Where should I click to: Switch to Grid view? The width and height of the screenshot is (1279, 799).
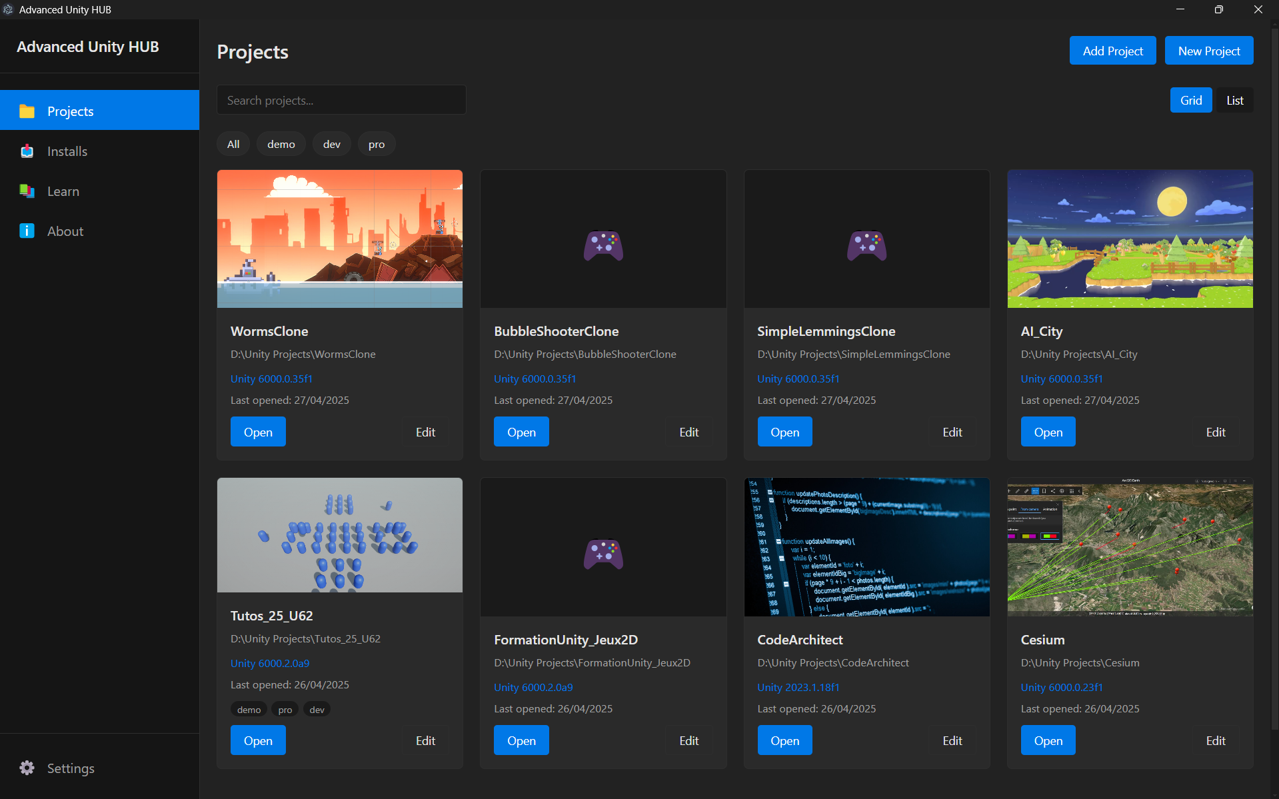click(1191, 100)
